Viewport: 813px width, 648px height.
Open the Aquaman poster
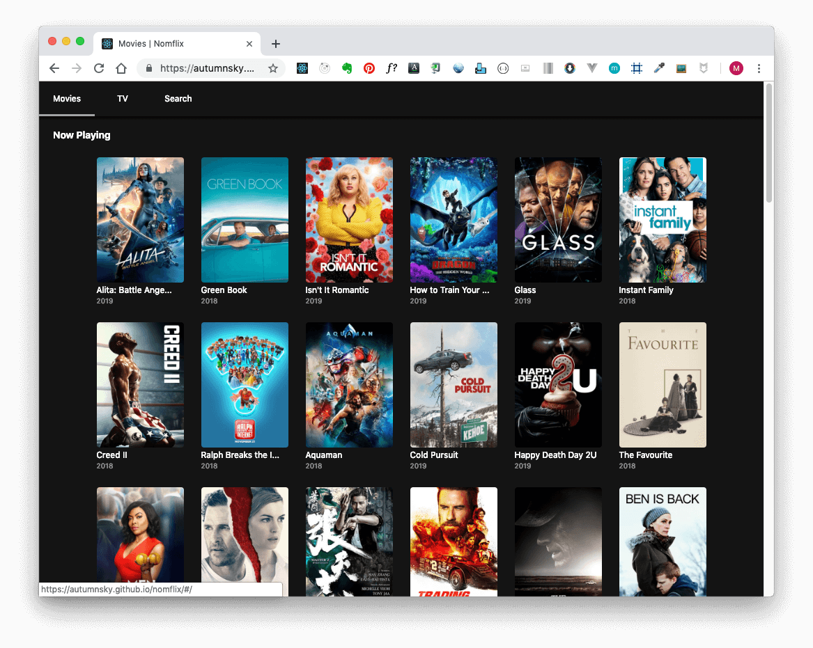tap(349, 385)
